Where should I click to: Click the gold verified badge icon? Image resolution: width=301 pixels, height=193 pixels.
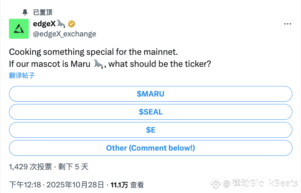pyautogui.click(x=71, y=24)
